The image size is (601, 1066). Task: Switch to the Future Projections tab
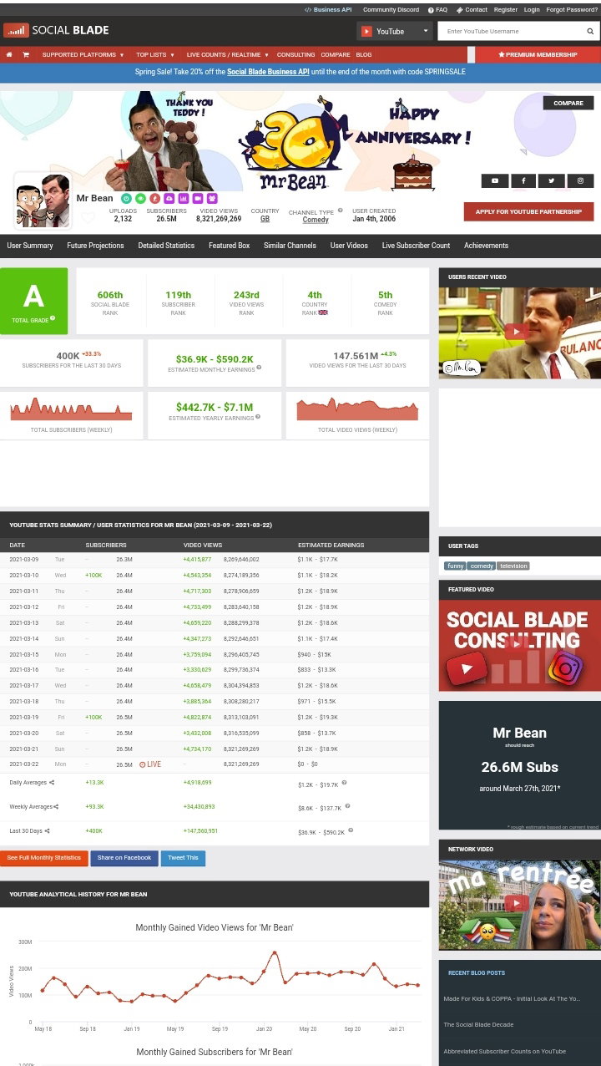tap(95, 246)
